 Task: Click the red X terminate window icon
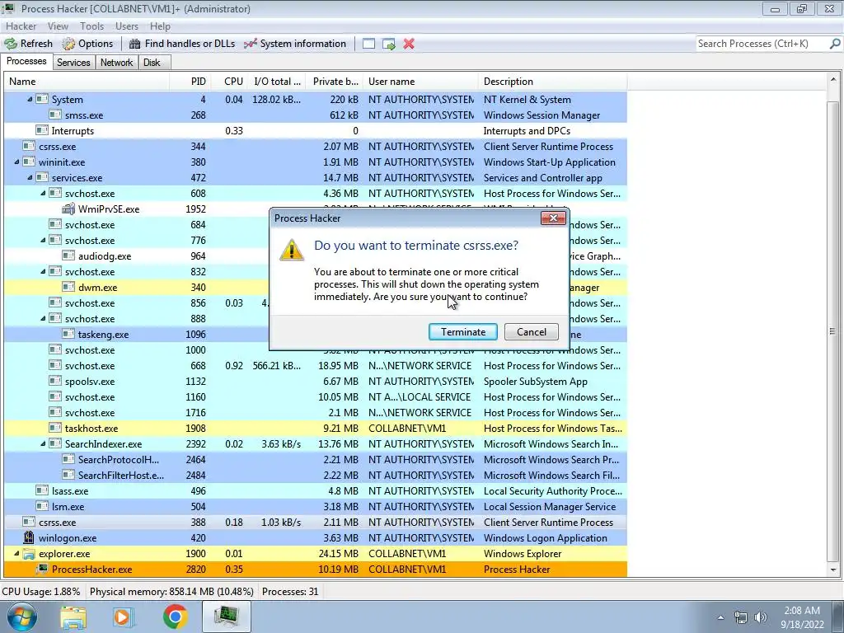coord(409,44)
